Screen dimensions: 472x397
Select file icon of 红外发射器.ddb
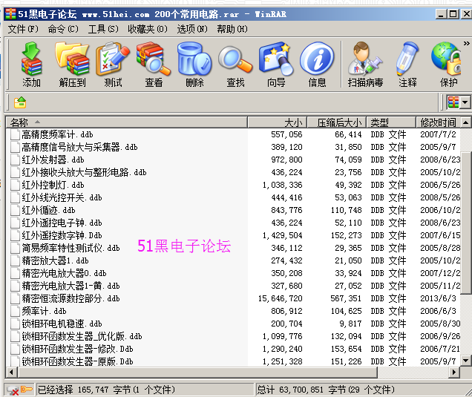pyautogui.click(x=15, y=160)
